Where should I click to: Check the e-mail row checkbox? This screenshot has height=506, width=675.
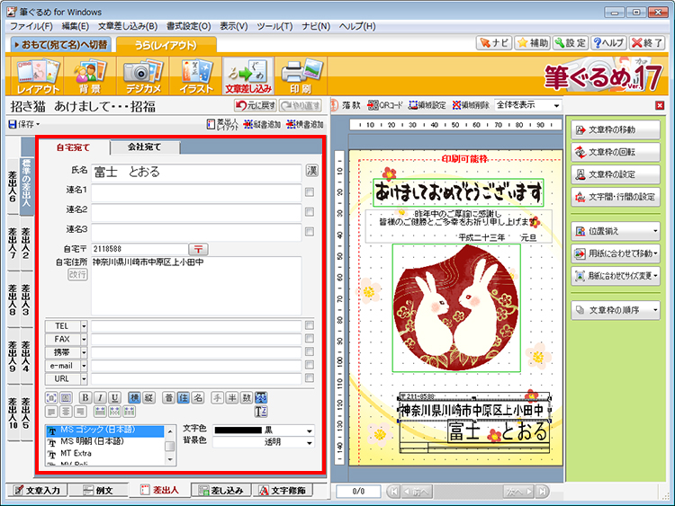[310, 365]
